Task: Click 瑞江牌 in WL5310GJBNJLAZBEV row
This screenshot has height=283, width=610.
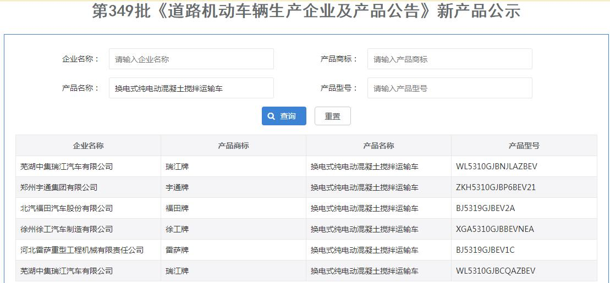Action: click(x=177, y=167)
